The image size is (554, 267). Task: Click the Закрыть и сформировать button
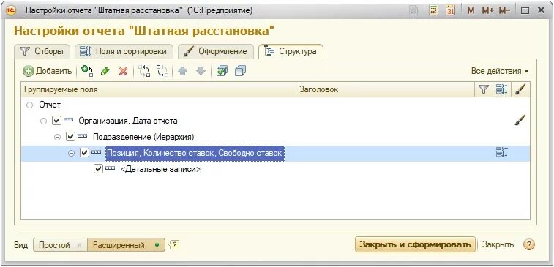tap(415, 244)
